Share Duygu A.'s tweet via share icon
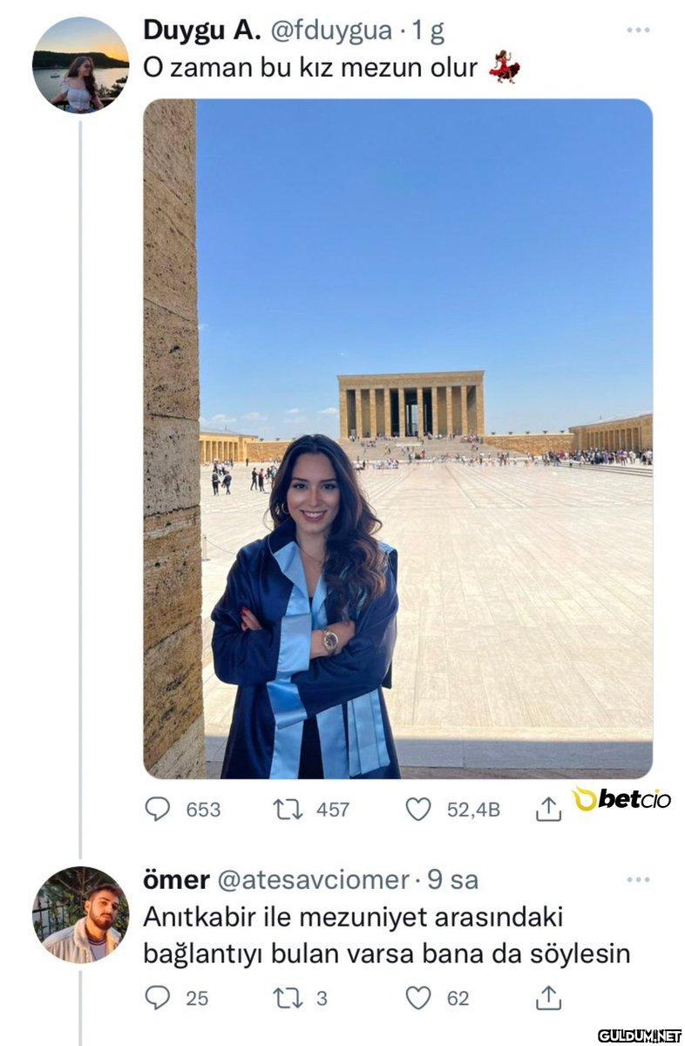 [548, 809]
